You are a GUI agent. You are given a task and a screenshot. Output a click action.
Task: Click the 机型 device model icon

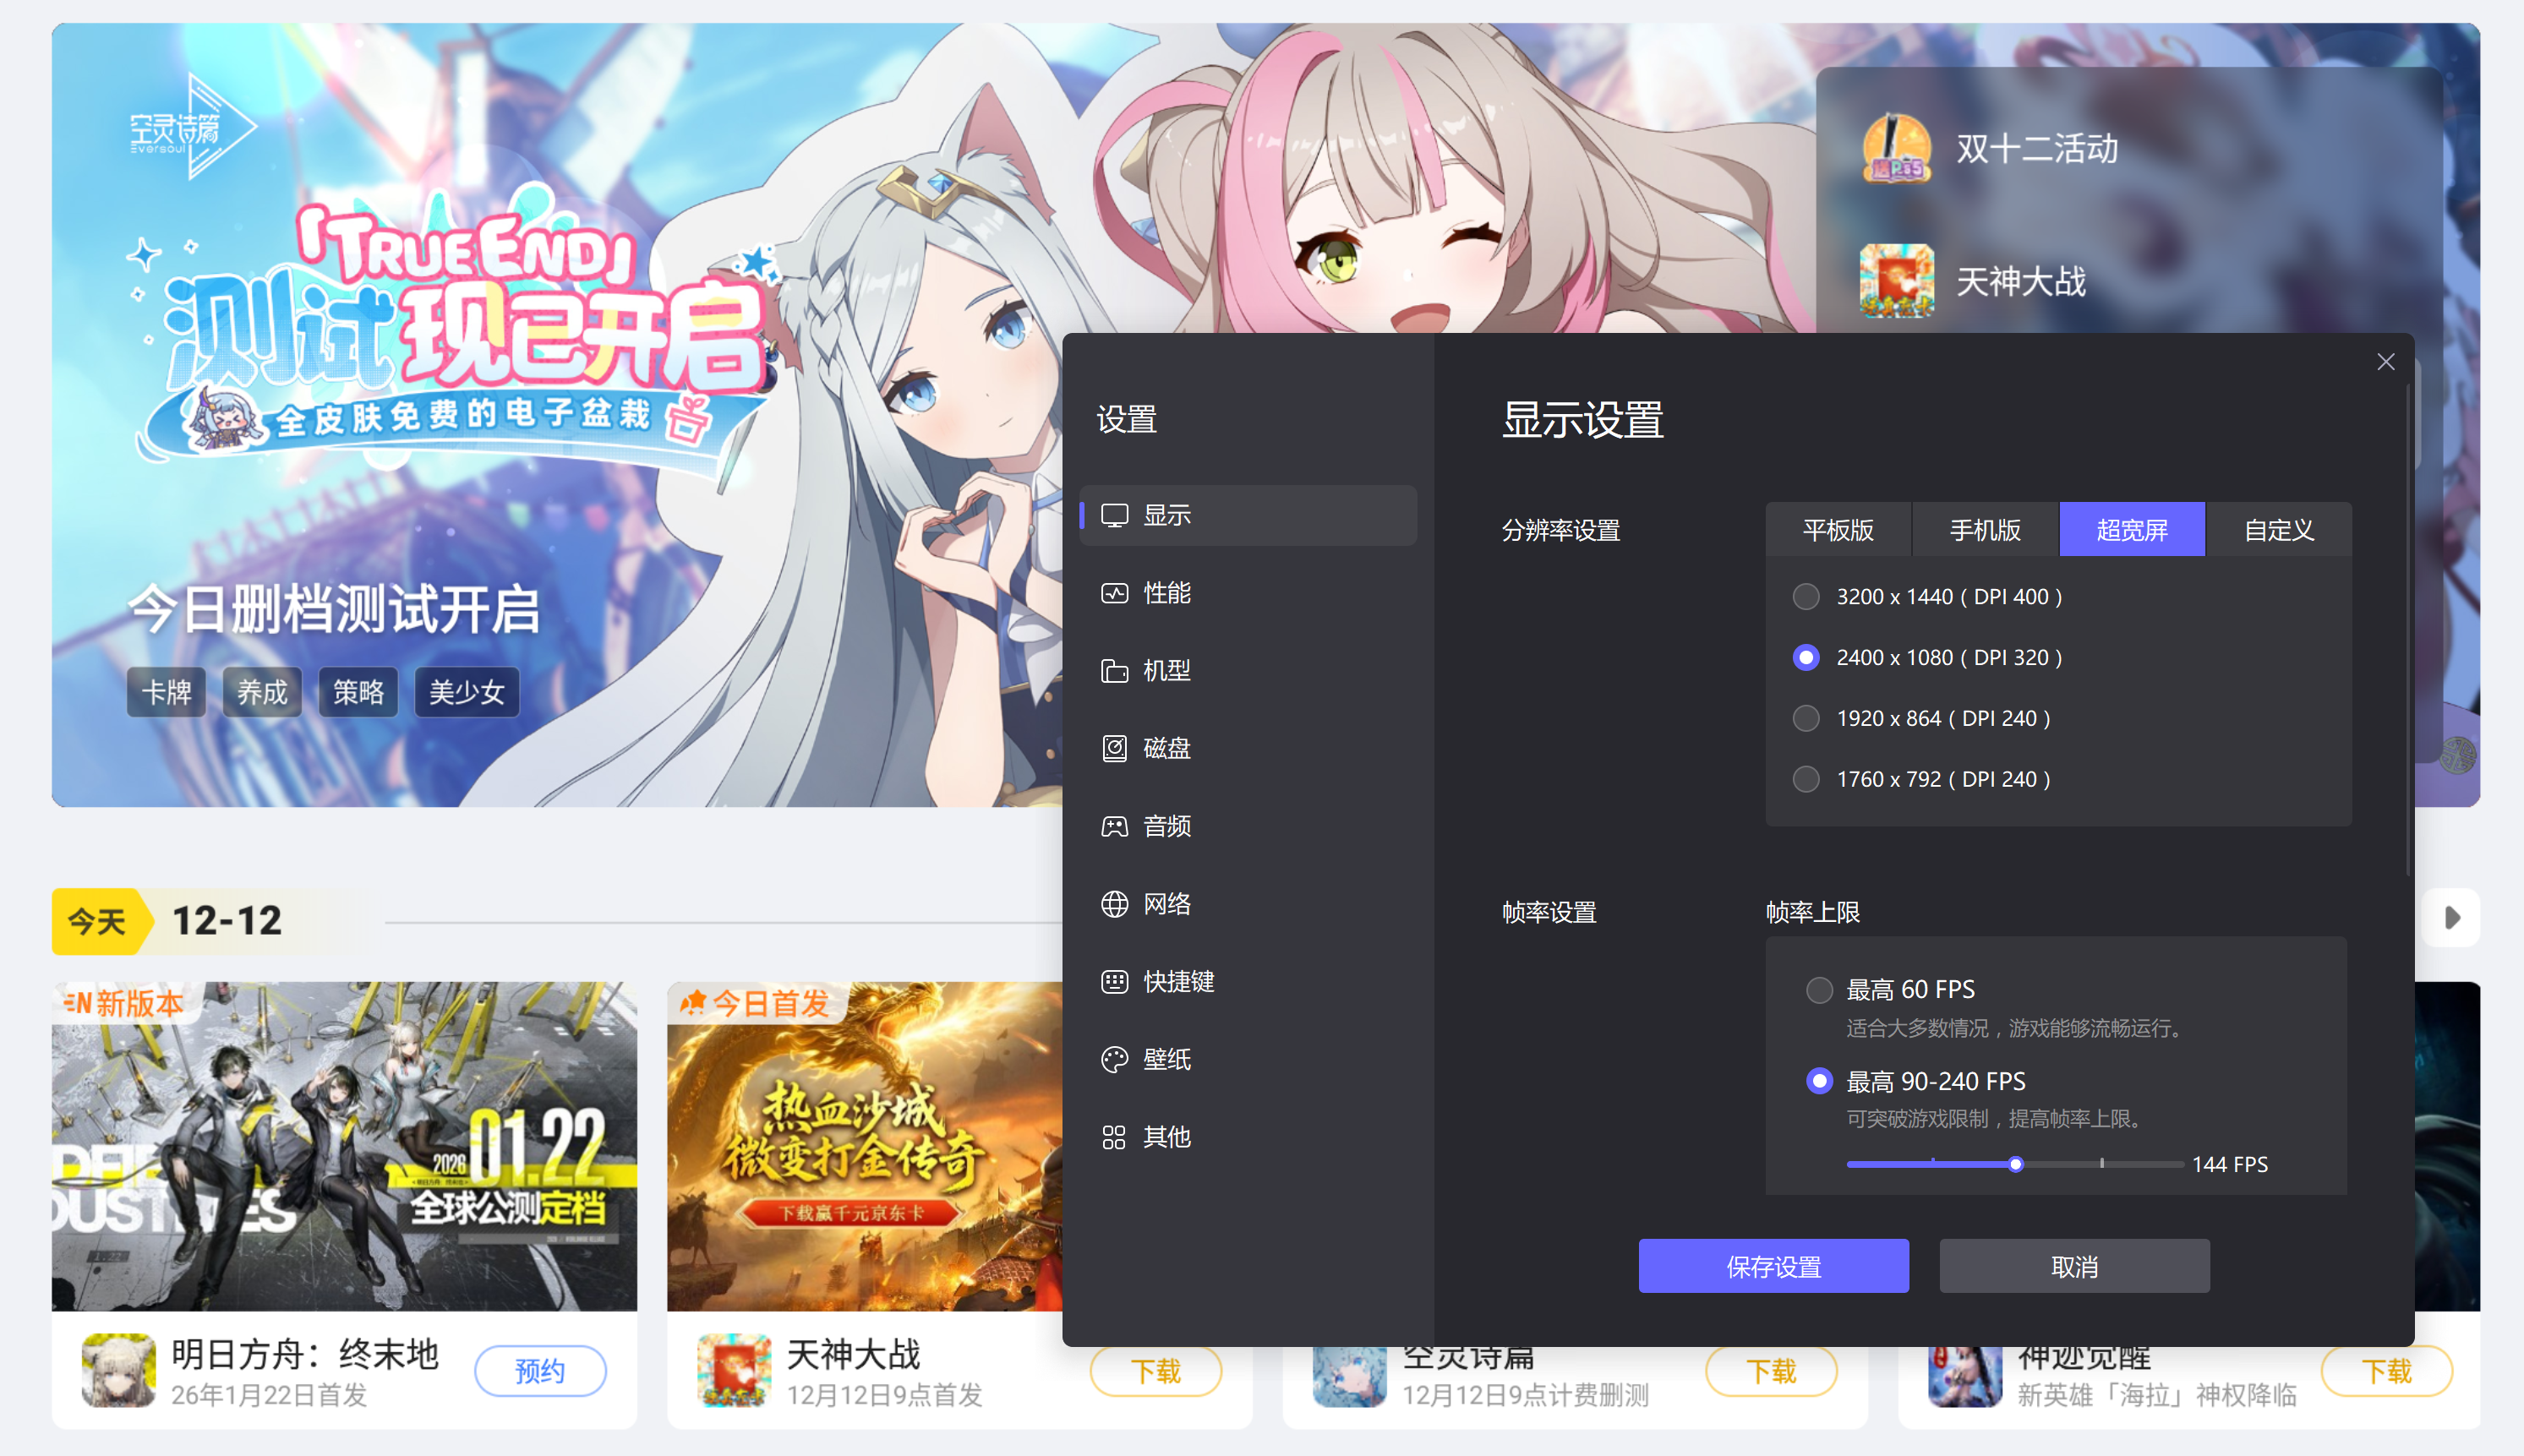[x=1114, y=670]
